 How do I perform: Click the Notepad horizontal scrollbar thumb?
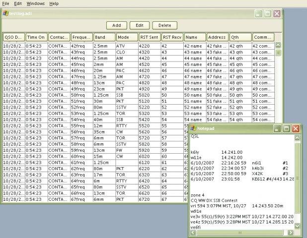pyautogui.click(x=239, y=233)
